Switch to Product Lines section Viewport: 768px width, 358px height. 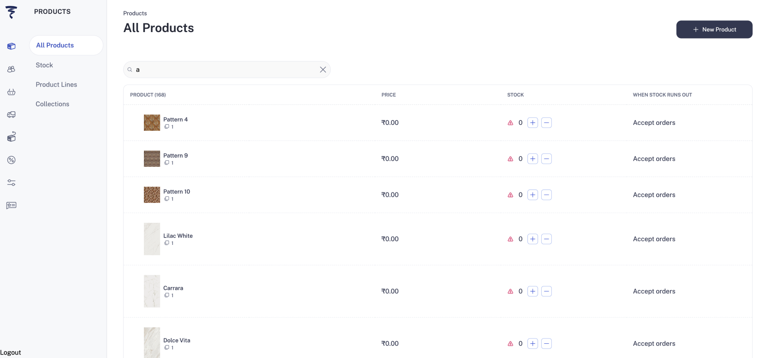coord(56,85)
